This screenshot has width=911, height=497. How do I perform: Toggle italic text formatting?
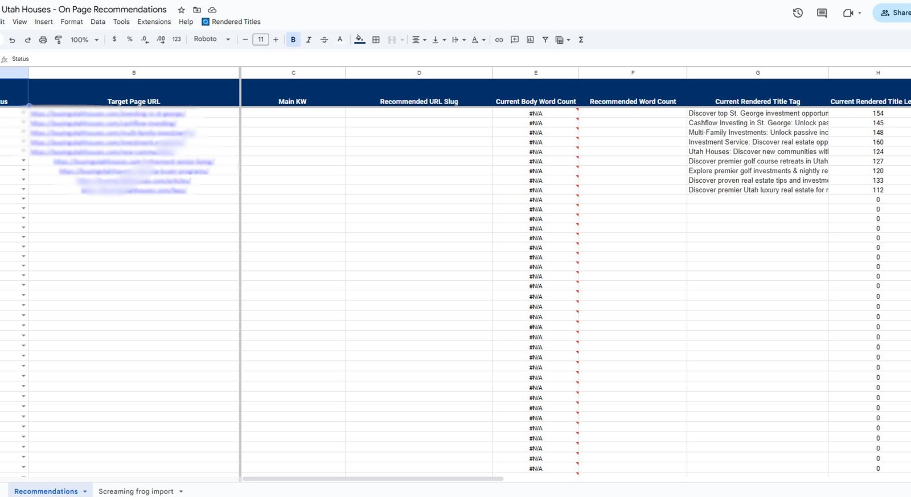coord(309,40)
